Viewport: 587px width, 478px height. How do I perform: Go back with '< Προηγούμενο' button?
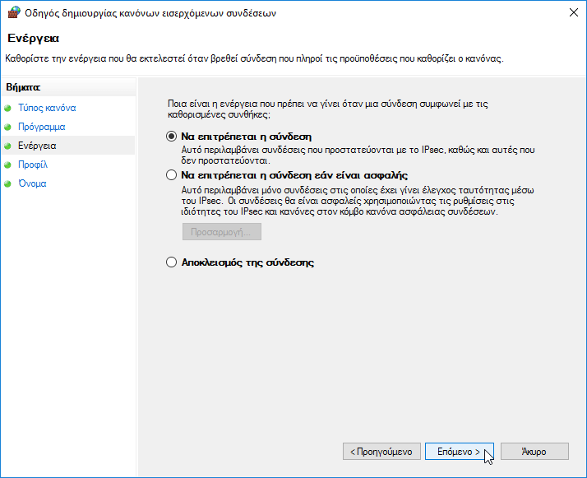click(381, 452)
